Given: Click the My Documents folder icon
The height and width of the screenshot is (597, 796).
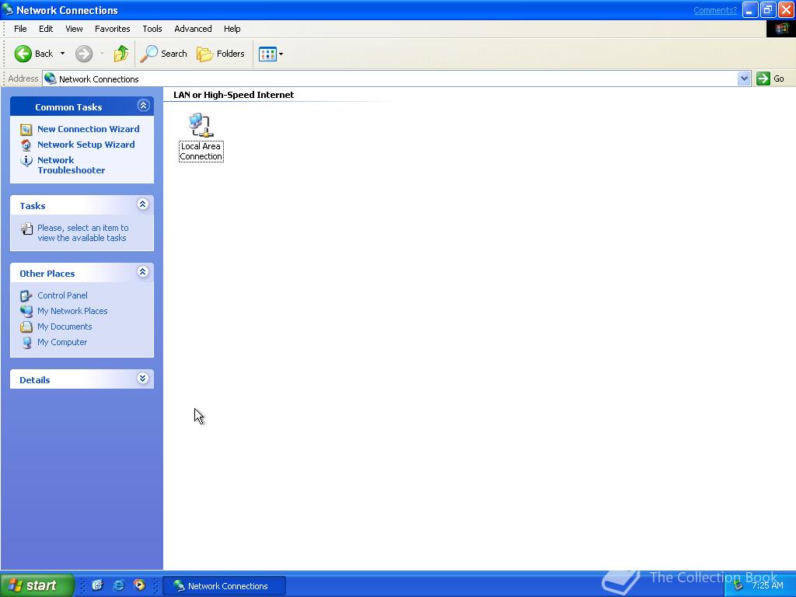Looking at the screenshot, I should (26, 327).
